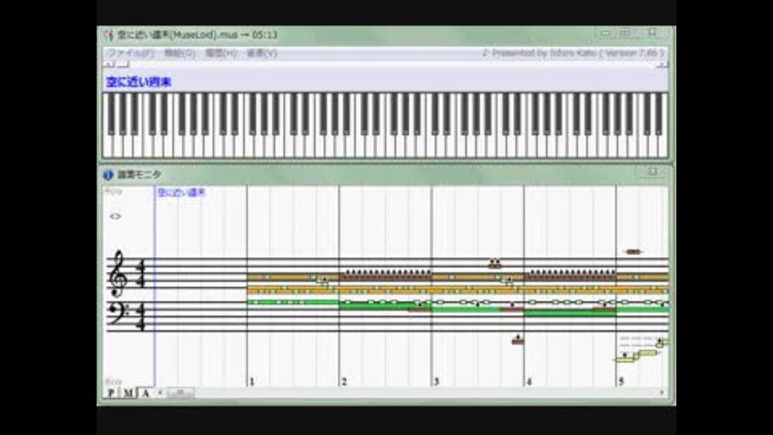Click the green note block in measure 1
The width and height of the screenshot is (773, 435).
coord(293,302)
